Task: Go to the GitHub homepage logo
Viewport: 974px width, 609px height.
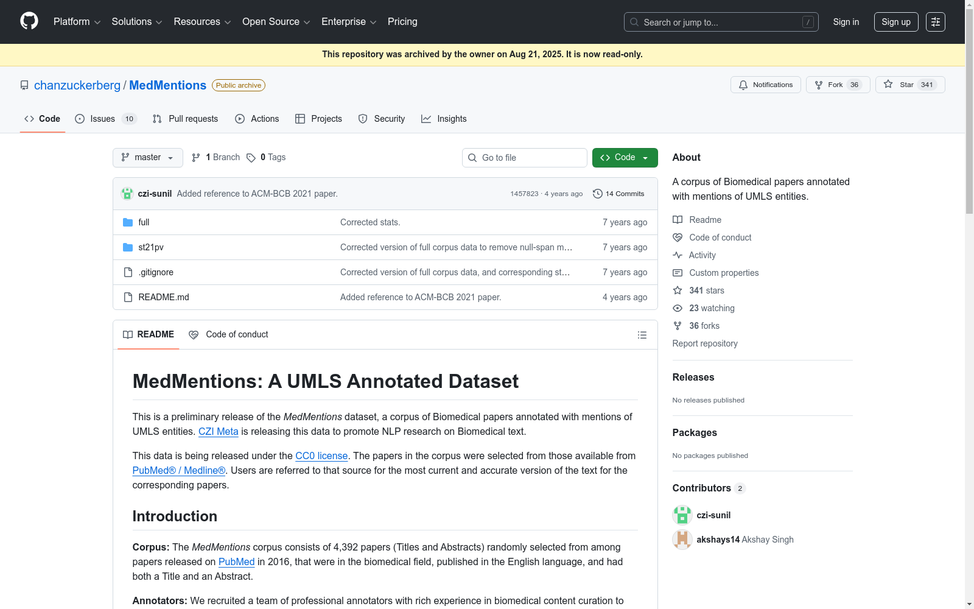Action: tap(29, 21)
